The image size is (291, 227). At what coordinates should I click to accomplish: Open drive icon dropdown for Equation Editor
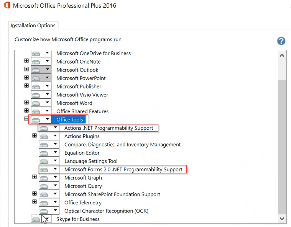point(49,153)
